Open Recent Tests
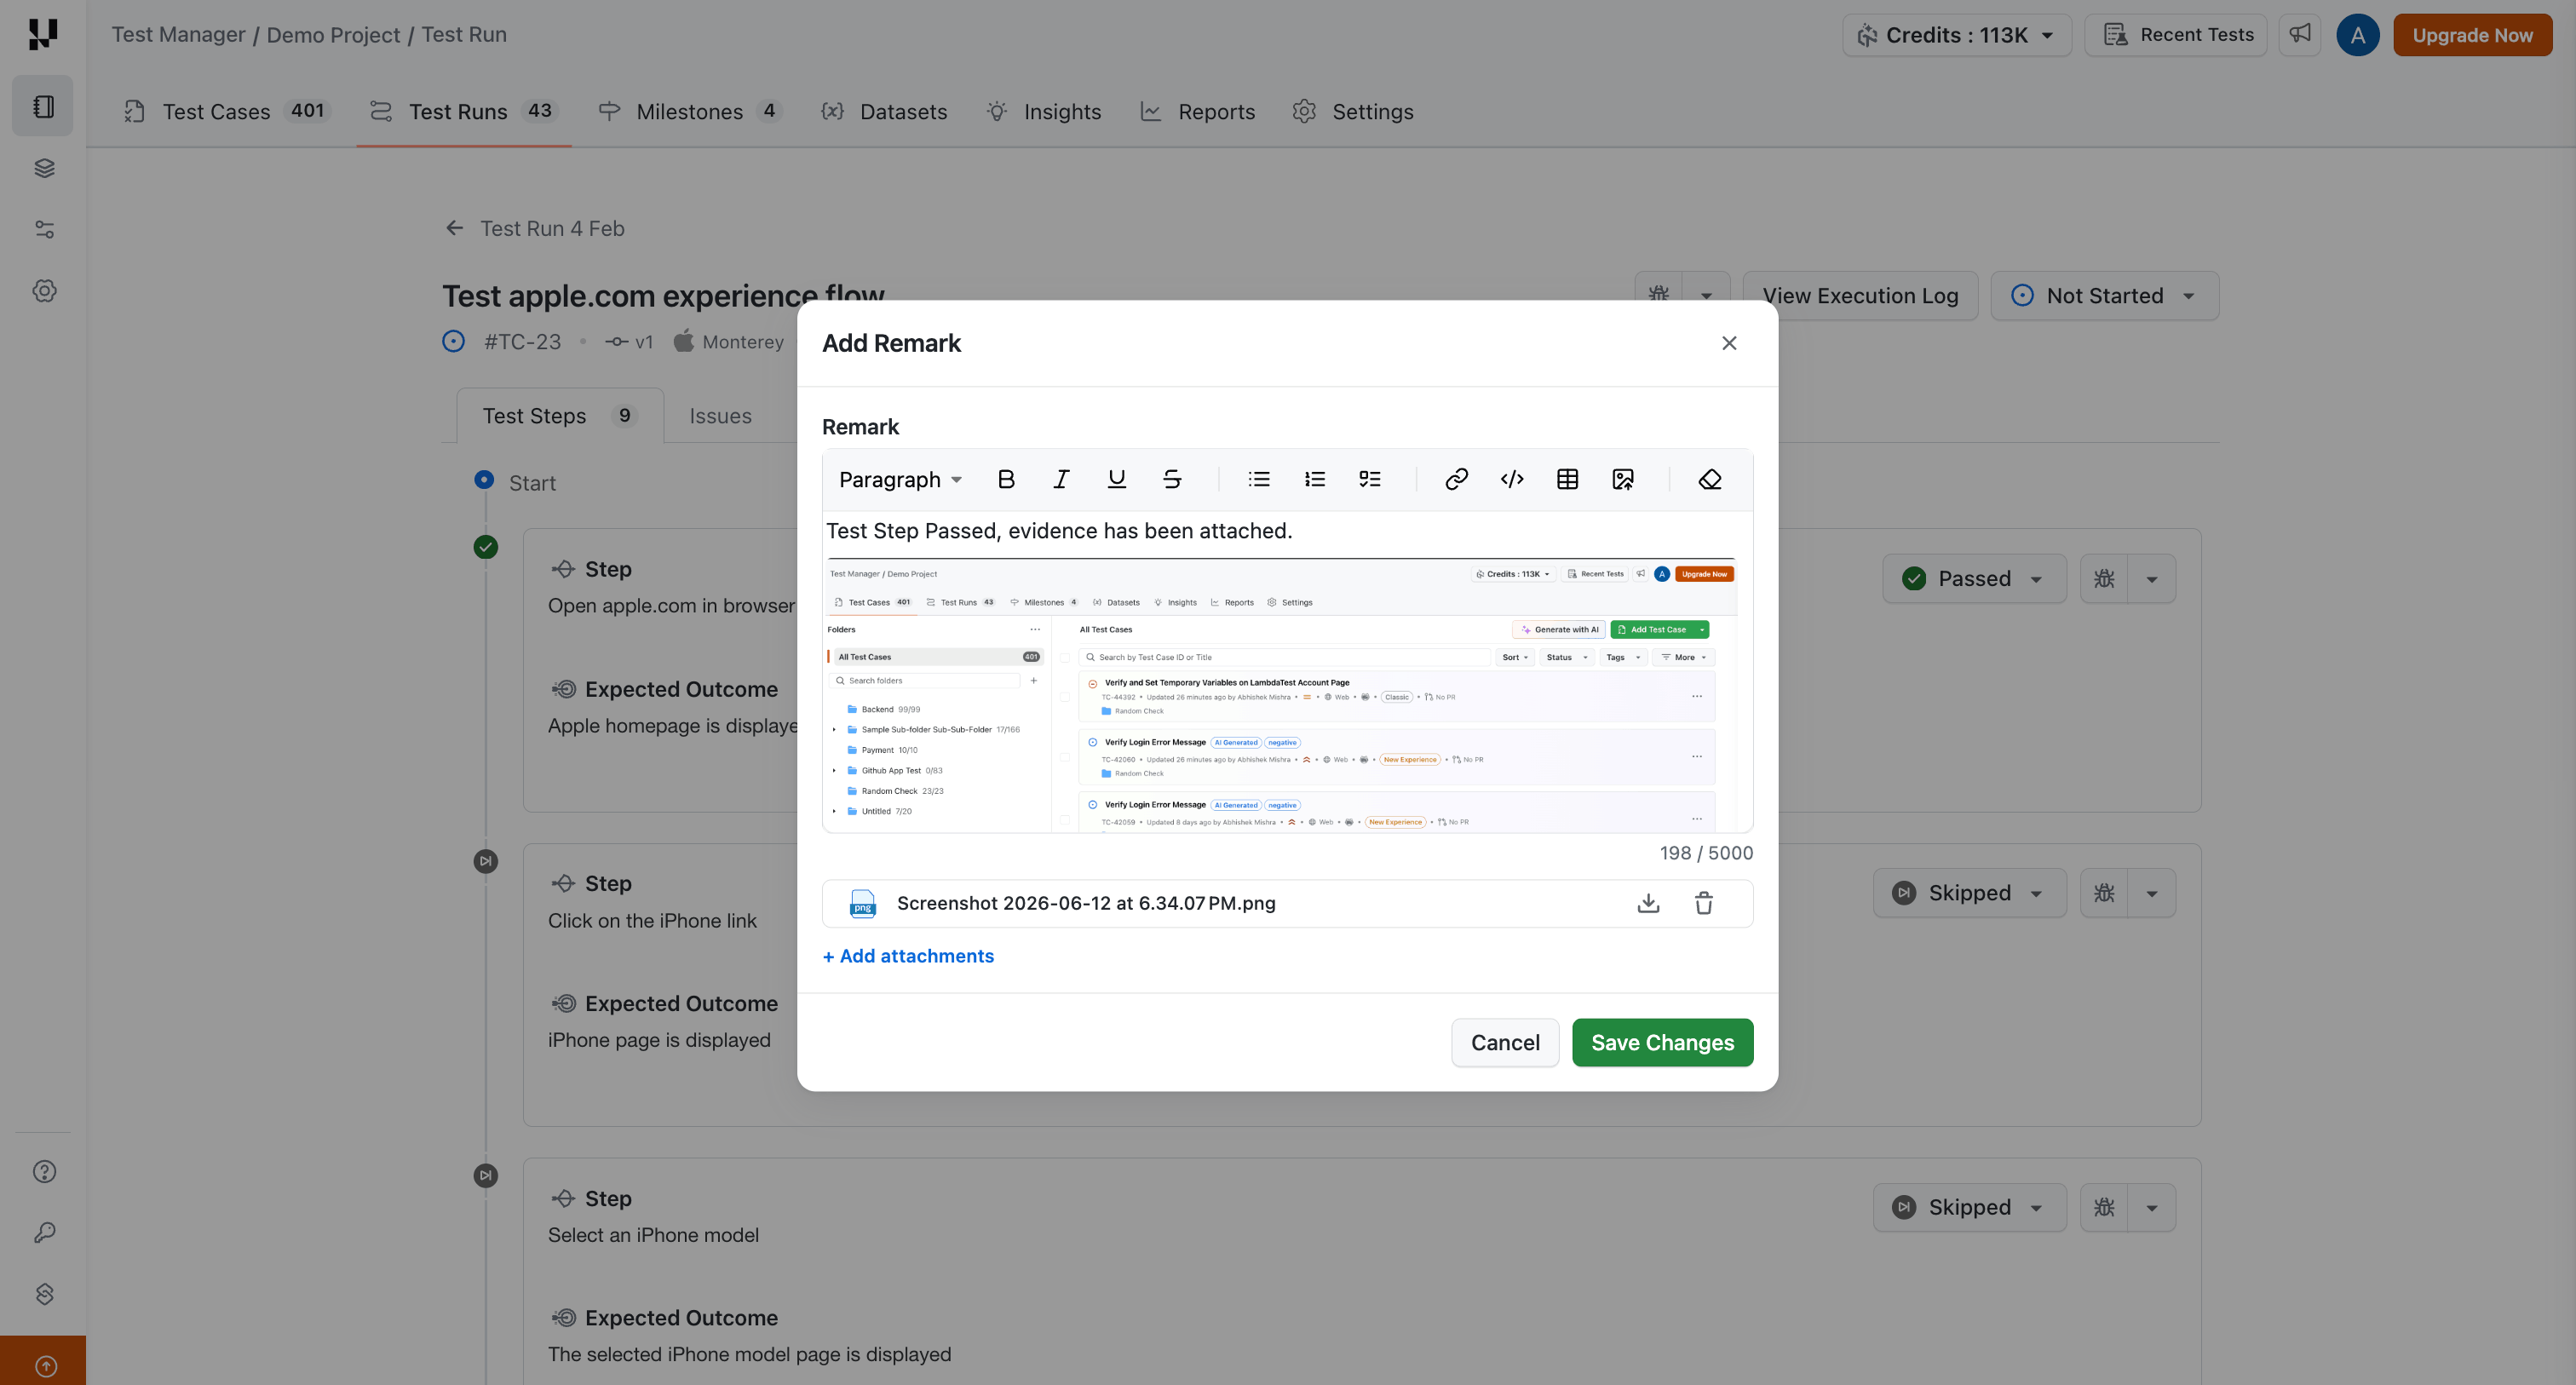 tap(2175, 35)
